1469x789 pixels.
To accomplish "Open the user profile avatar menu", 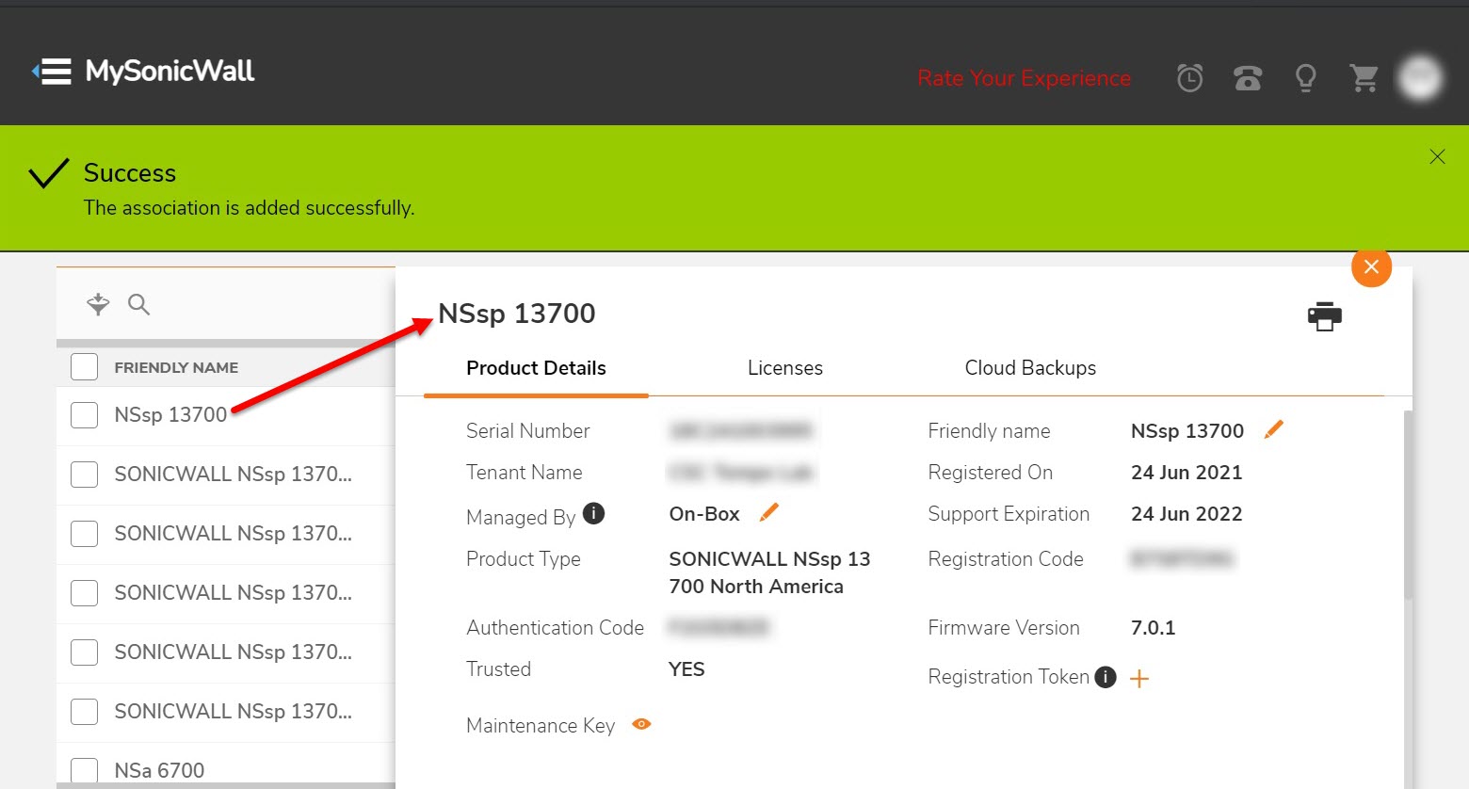I will (x=1419, y=77).
